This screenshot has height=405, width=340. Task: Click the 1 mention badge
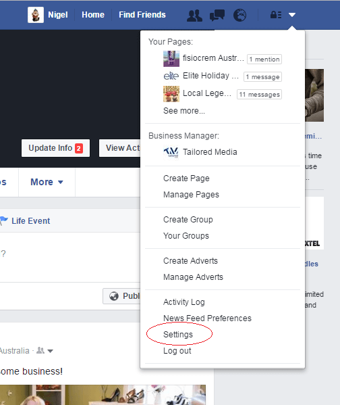pyautogui.click(x=264, y=59)
